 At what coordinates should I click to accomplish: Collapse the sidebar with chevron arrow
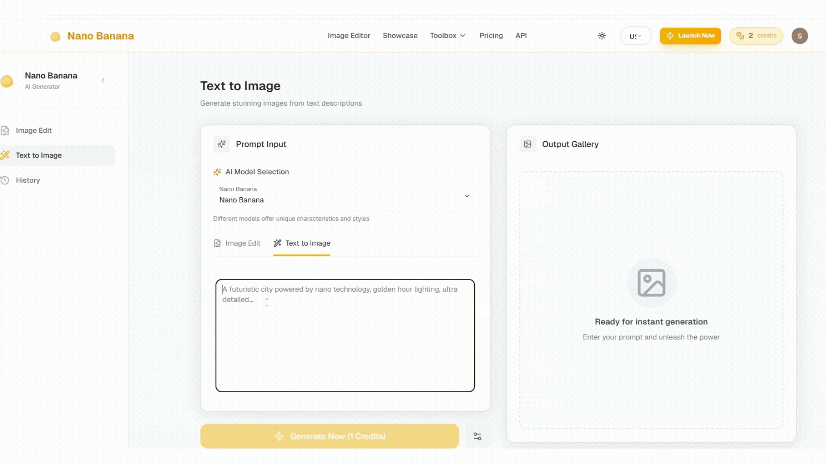103,80
